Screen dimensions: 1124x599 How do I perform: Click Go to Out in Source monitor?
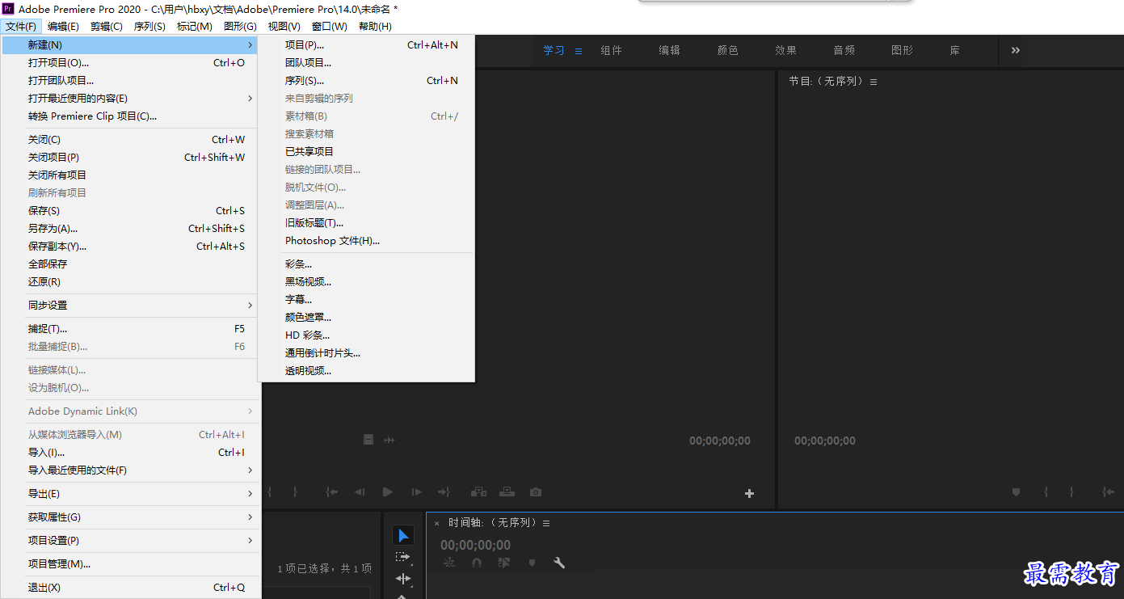tap(444, 491)
